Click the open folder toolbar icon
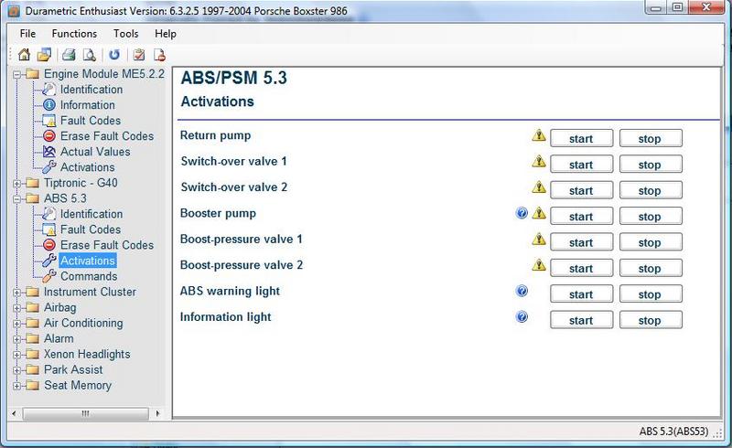Screen dimensions: 732x448 tap(43, 55)
